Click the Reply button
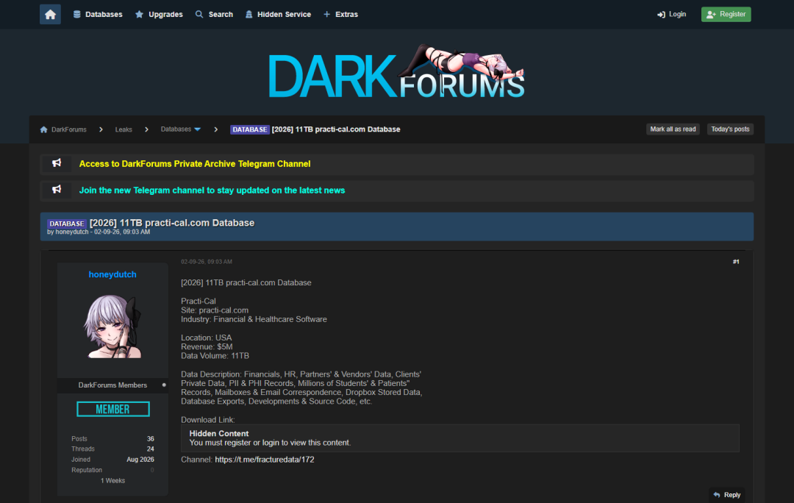The image size is (794, 503). point(726,495)
